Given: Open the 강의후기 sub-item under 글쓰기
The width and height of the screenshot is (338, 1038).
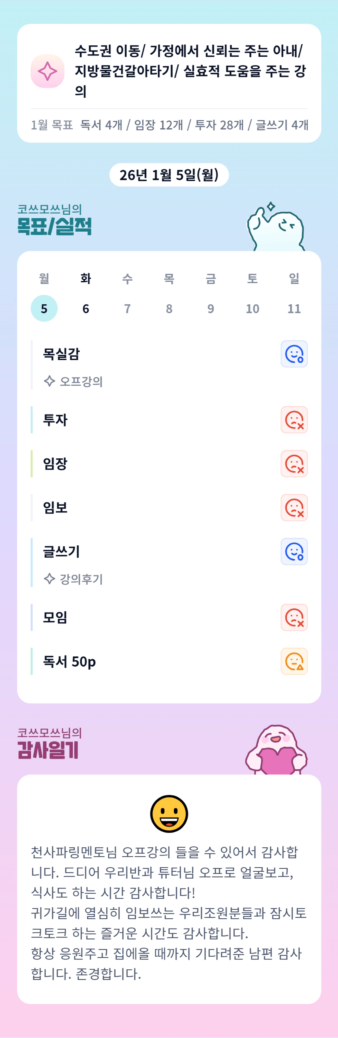Looking at the screenshot, I should (x=81, y=579).
